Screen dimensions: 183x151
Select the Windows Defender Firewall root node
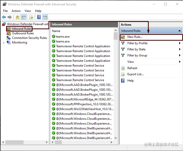coord(28,24)
